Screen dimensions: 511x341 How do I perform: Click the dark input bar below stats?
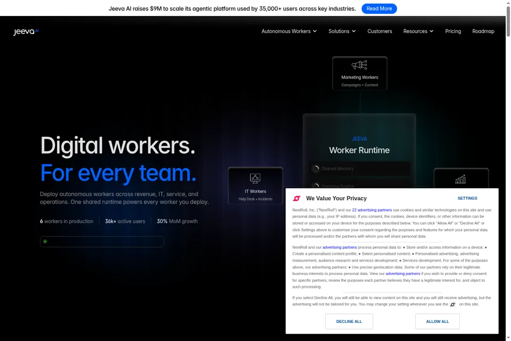102,241
